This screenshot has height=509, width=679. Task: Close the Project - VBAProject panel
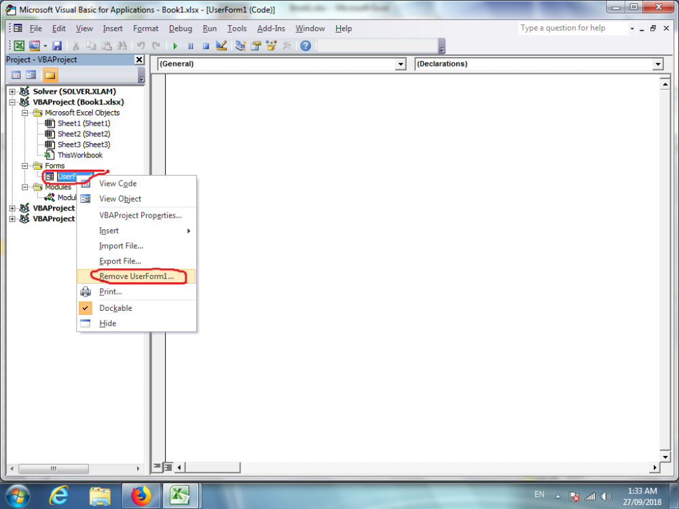coord(139,60)
